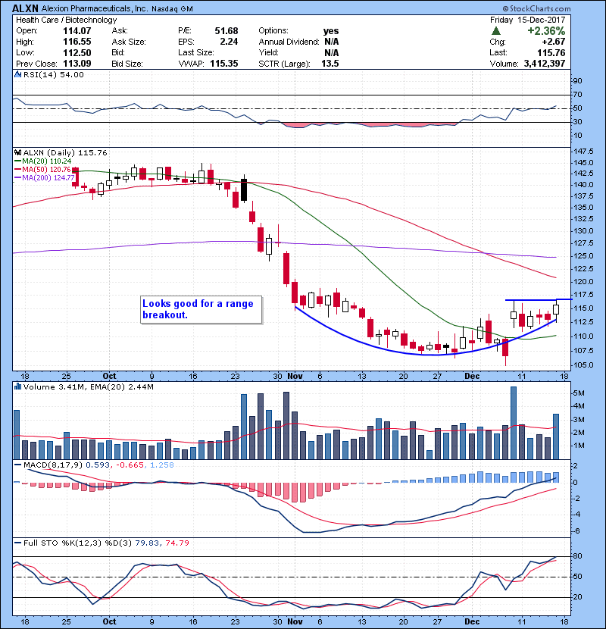Click the percent change +2.36%
Screen dimensions: 606x629
pyautogui.click(x=546, y=31)
